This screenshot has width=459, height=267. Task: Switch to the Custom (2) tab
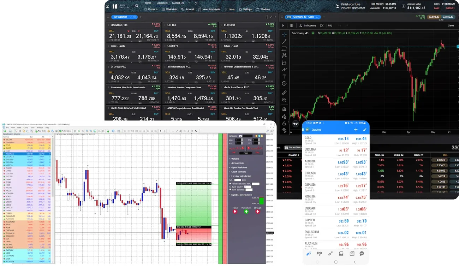pyautogui.click(x=178, y=3)
